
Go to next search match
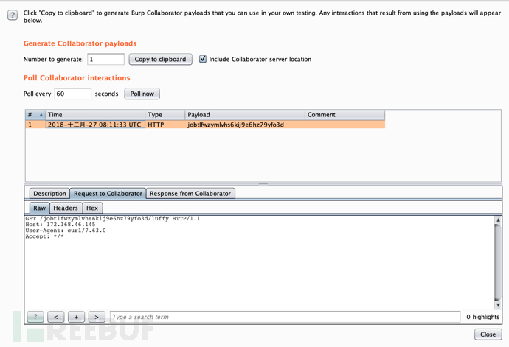pos(97,317)
